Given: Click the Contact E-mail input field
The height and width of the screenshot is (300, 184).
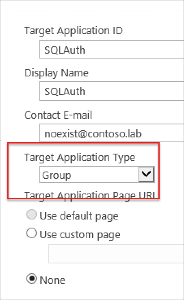Looking at the screenshot, I should pyautogui.click(x=112, y=133).
